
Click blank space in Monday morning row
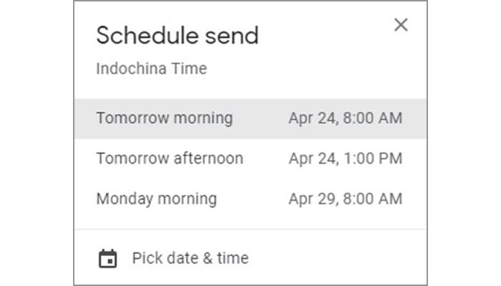[252, 198]
